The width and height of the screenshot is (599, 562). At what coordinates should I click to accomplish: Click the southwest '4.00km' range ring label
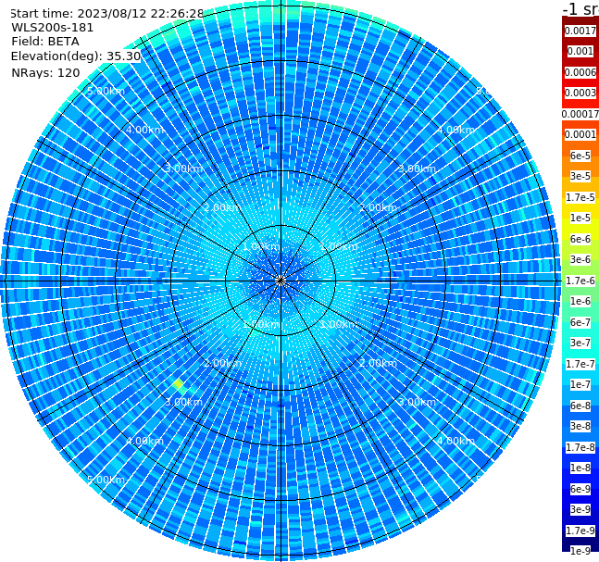[x=144, y=441]
